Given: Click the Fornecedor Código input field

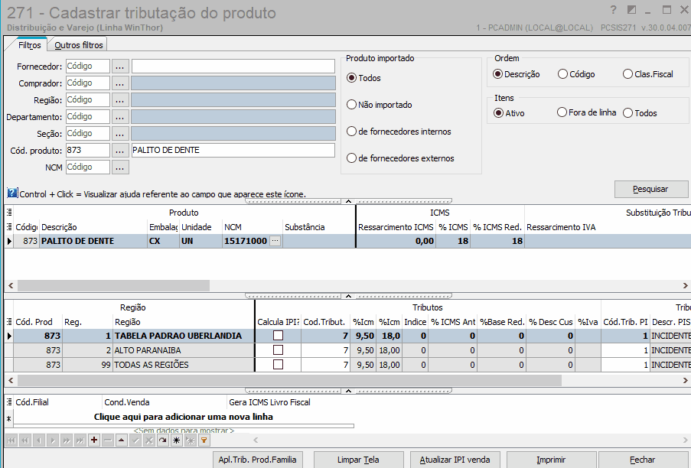Looking at the screenshot, I should [x=88, y=66].
